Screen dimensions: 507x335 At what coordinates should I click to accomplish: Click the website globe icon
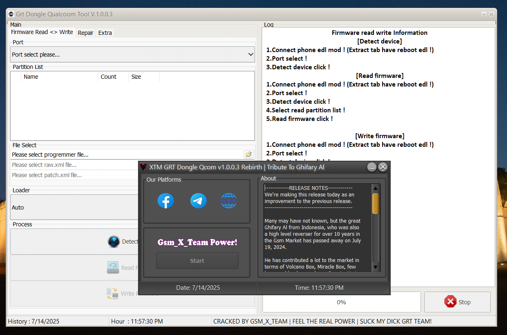click(x=229, y=201)
